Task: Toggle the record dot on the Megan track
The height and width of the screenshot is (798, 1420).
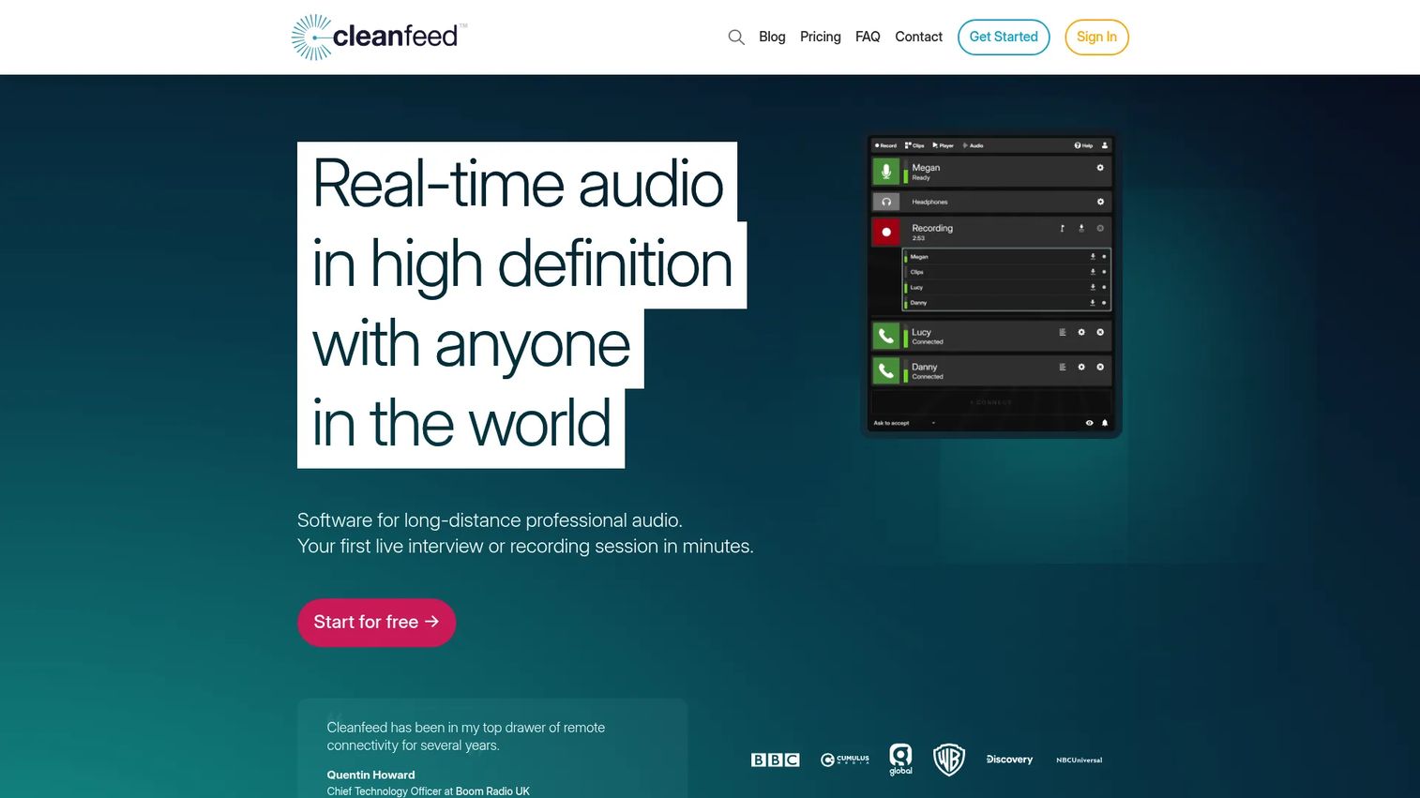Action: tap(1104, 257)
